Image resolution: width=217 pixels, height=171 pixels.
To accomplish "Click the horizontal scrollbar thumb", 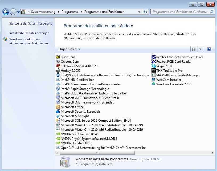I will pyautogui.click(x=97, y=153).
